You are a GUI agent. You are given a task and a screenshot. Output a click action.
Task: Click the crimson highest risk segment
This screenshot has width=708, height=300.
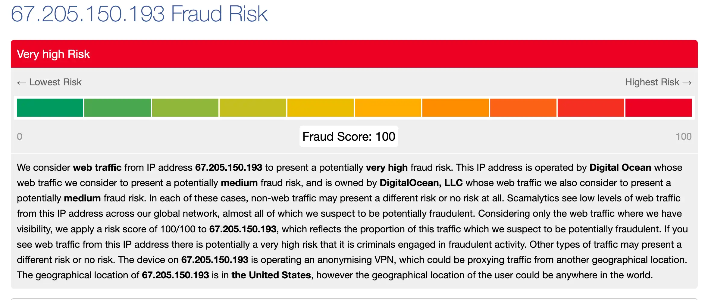coord(659,108)
